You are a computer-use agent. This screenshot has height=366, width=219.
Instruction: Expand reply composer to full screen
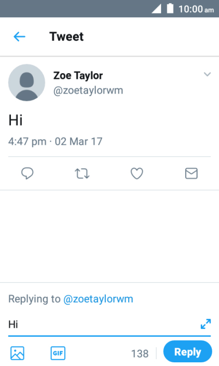(206, 324)
